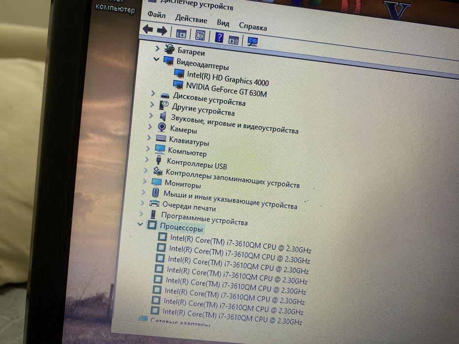Click the Программные устройства icon
This screenshot has width=459, height=344.
[153, 214]
